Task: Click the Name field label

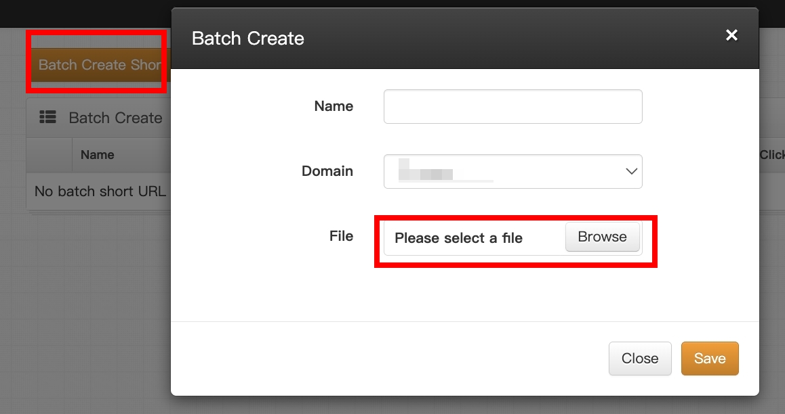Action: [x=334, y=106]
